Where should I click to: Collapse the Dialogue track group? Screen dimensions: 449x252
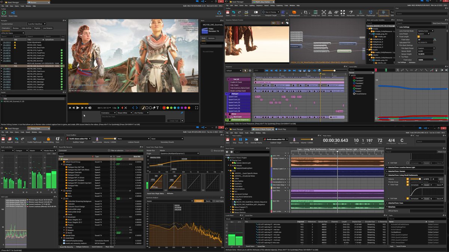click(227, 94)
